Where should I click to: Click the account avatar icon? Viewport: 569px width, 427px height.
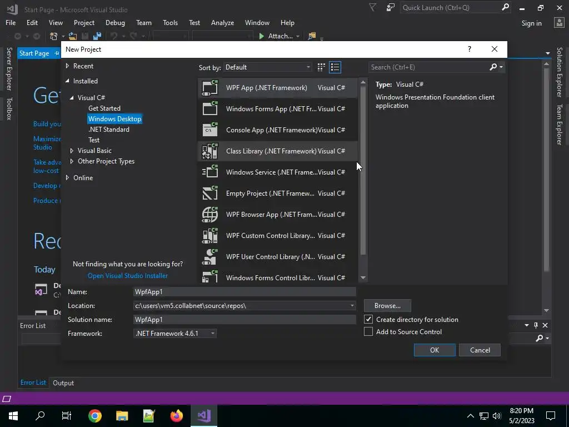(x=559, y=22)
